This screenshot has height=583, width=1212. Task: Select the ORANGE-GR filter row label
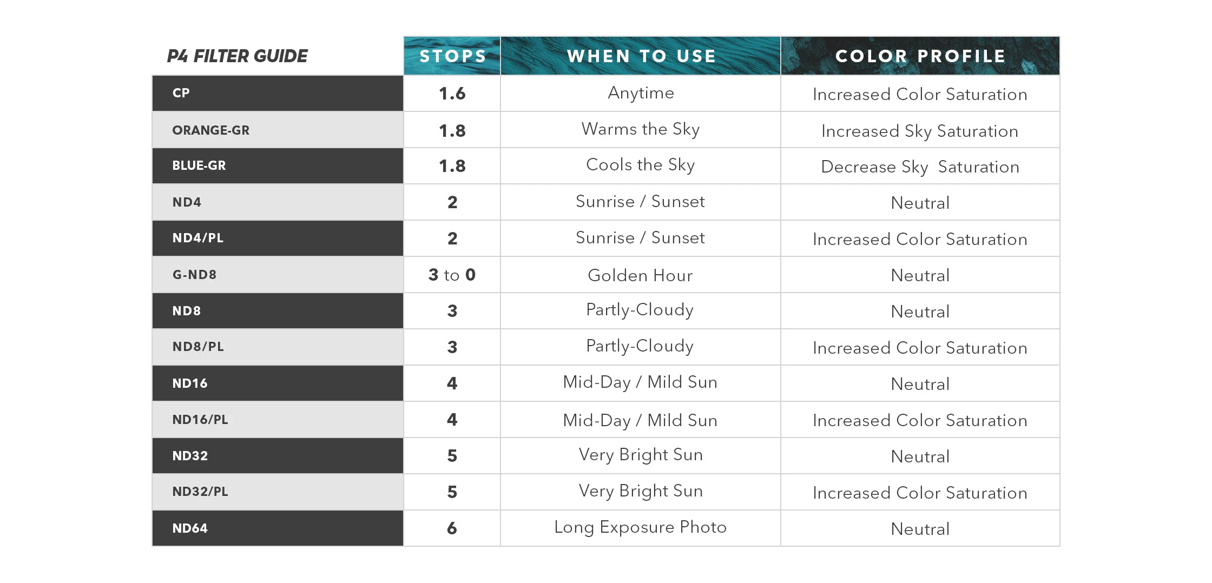[278, 130]
